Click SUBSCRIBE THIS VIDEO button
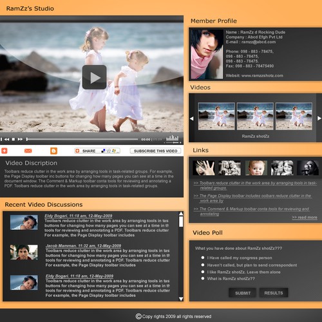The height and width of the screenshot is (322, 322). click(x=155, y=151)
